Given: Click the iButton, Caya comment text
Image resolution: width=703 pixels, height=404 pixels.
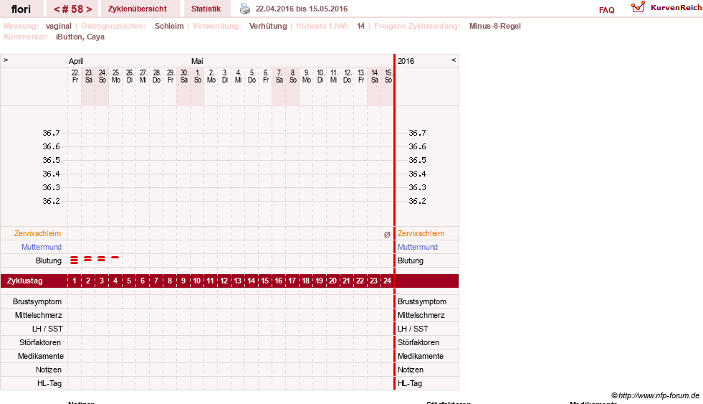Looking at the screenshot, I should tap(80, 37).
